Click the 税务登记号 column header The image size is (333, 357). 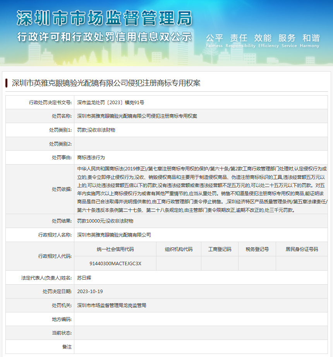(257, 249)
